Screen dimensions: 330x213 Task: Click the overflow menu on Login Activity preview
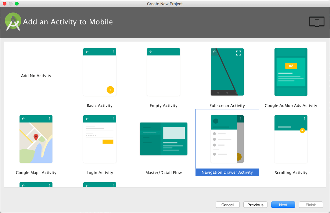click(x=113, y=119)
